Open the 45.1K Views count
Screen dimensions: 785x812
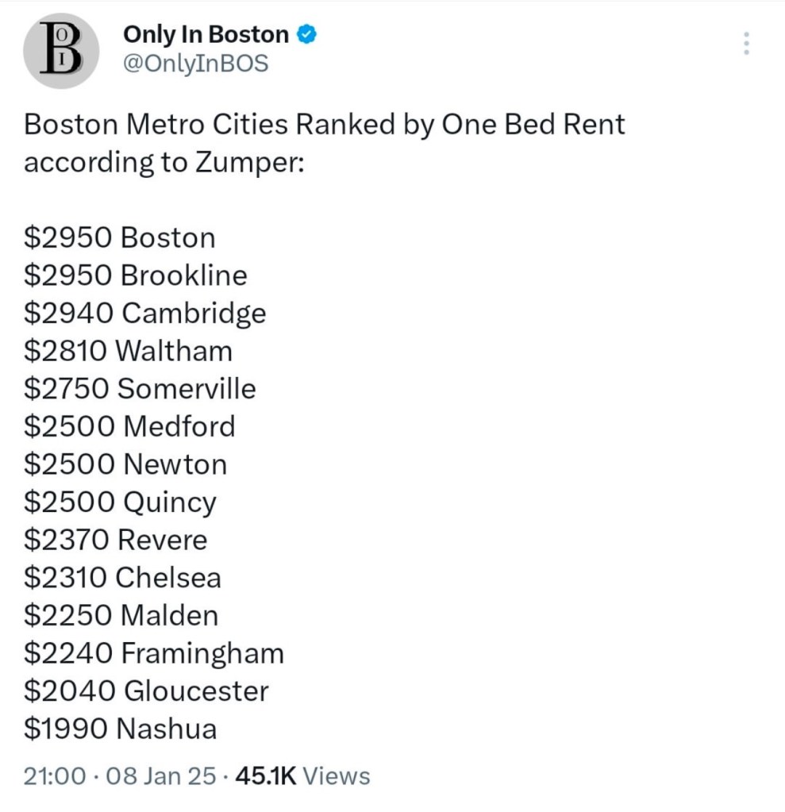[x=302, y=775]
